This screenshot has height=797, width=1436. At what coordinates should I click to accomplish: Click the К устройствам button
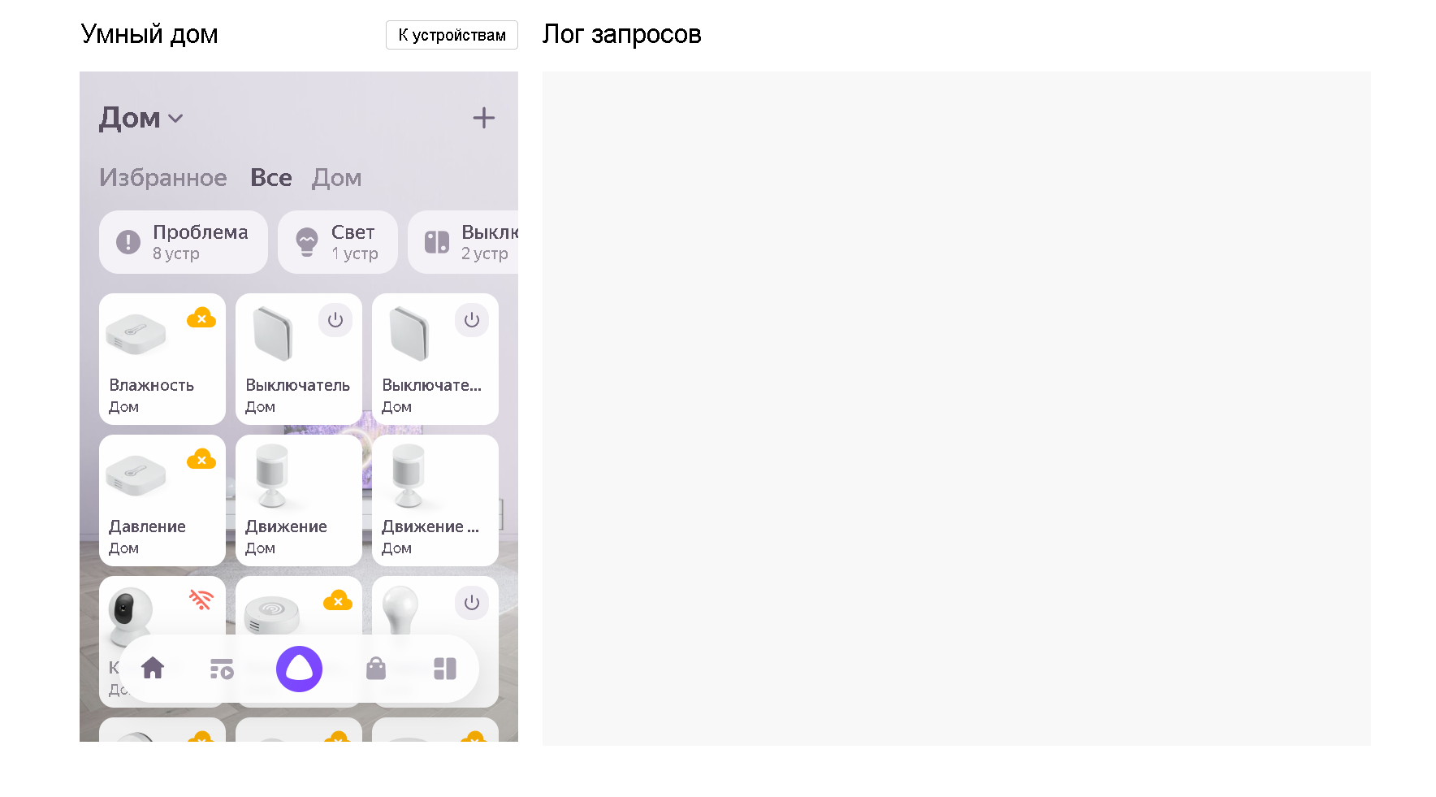452,35
